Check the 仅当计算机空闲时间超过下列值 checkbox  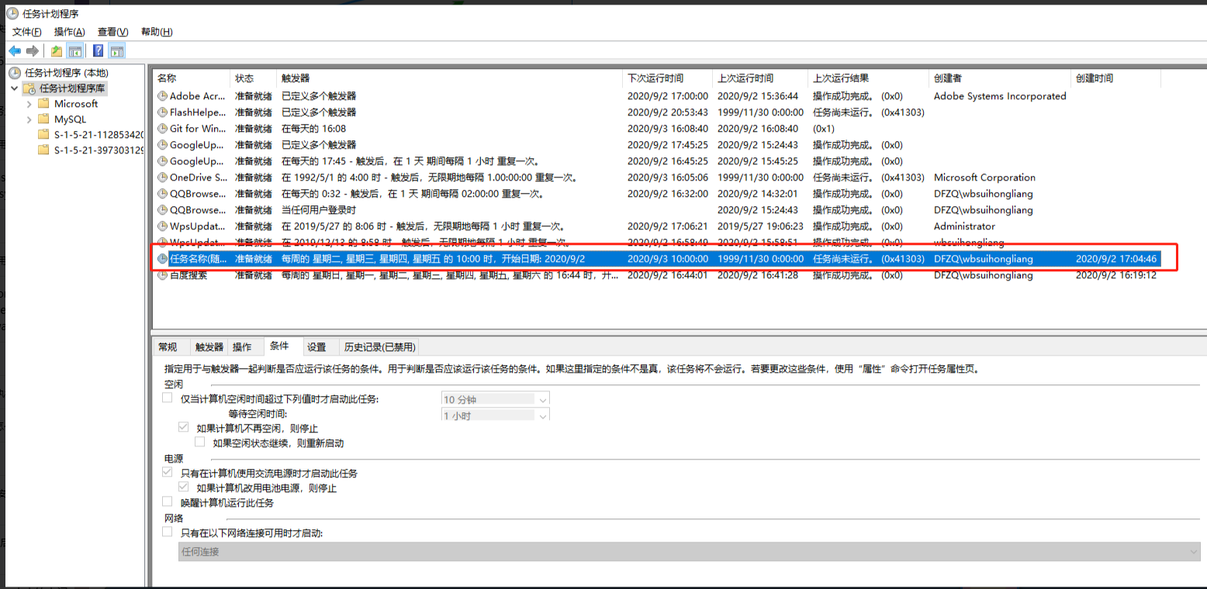coord(168,398)
